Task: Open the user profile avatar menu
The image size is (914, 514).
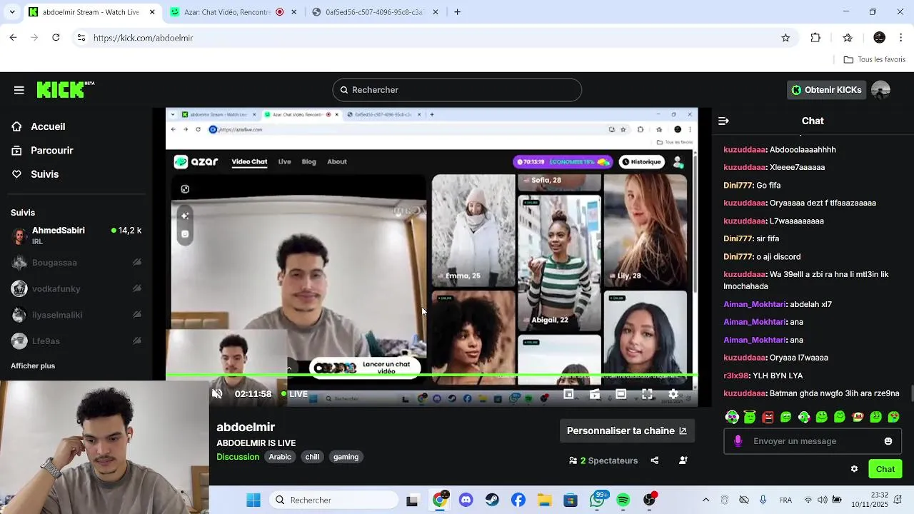Action: tap(880, 90)
